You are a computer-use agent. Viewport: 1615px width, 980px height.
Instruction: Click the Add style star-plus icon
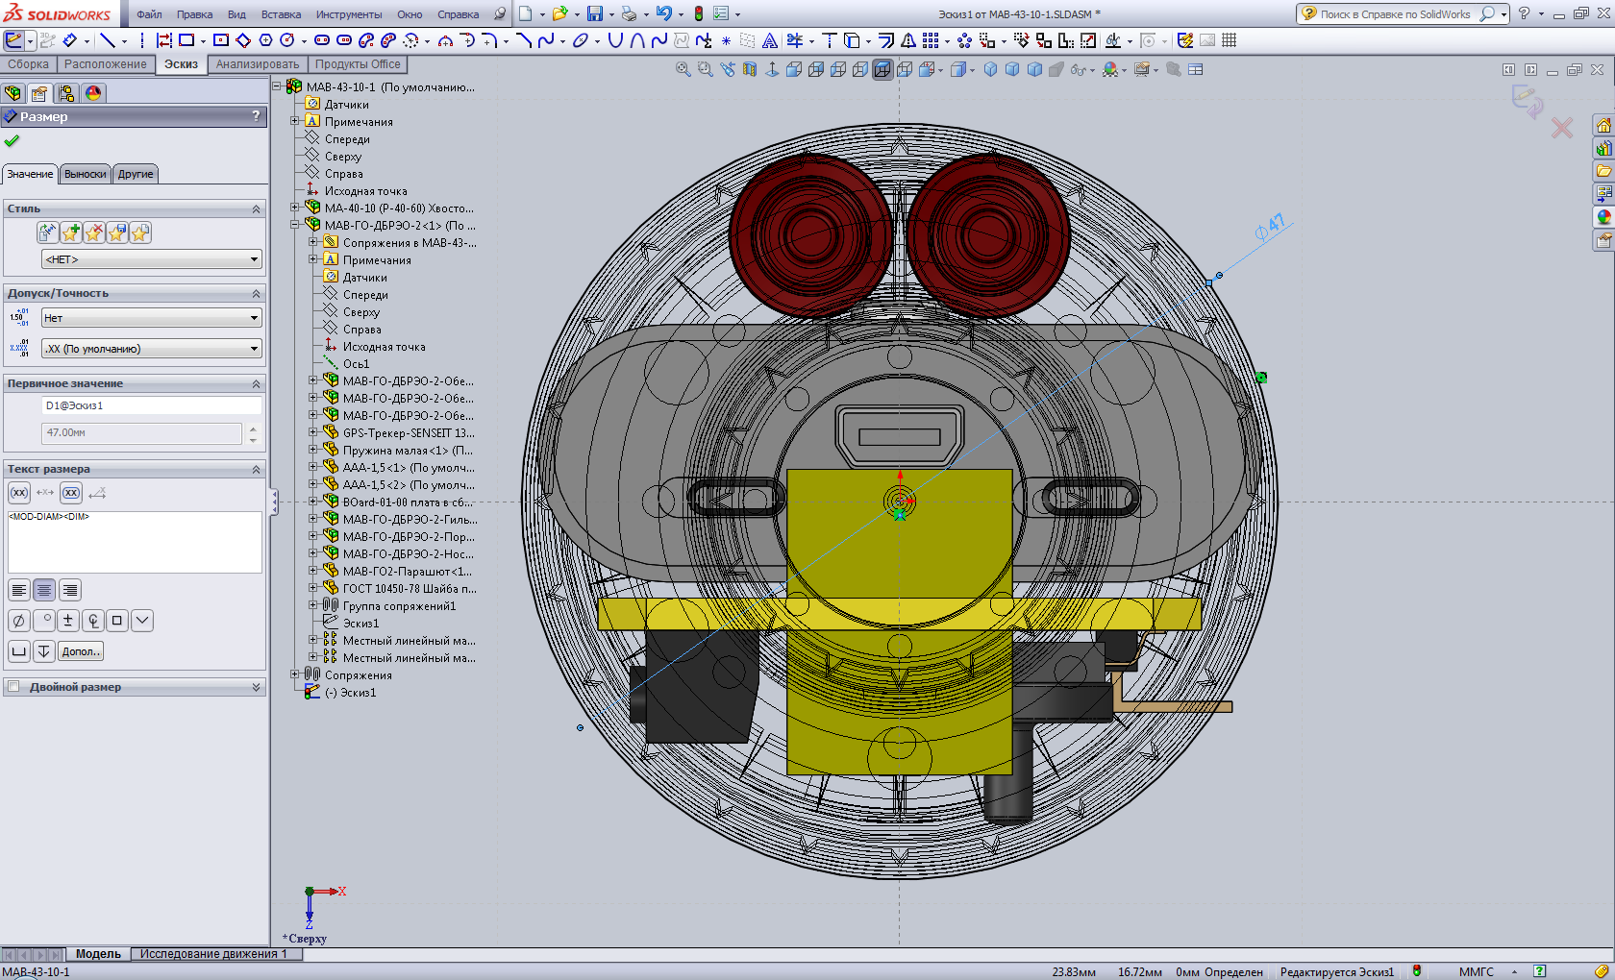(x=71, y=233)
